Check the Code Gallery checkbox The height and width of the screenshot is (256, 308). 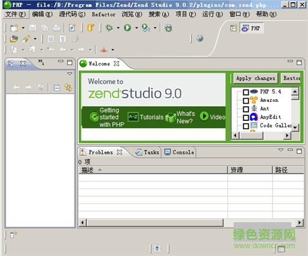coord(246,126)
